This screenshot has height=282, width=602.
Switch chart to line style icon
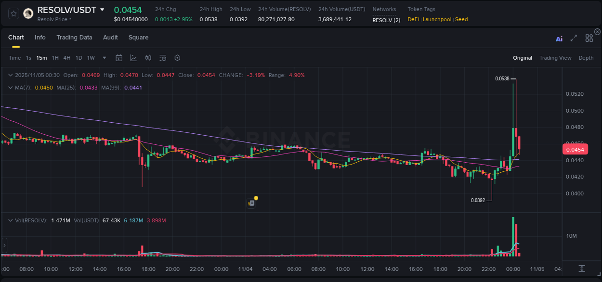[133, 58]
